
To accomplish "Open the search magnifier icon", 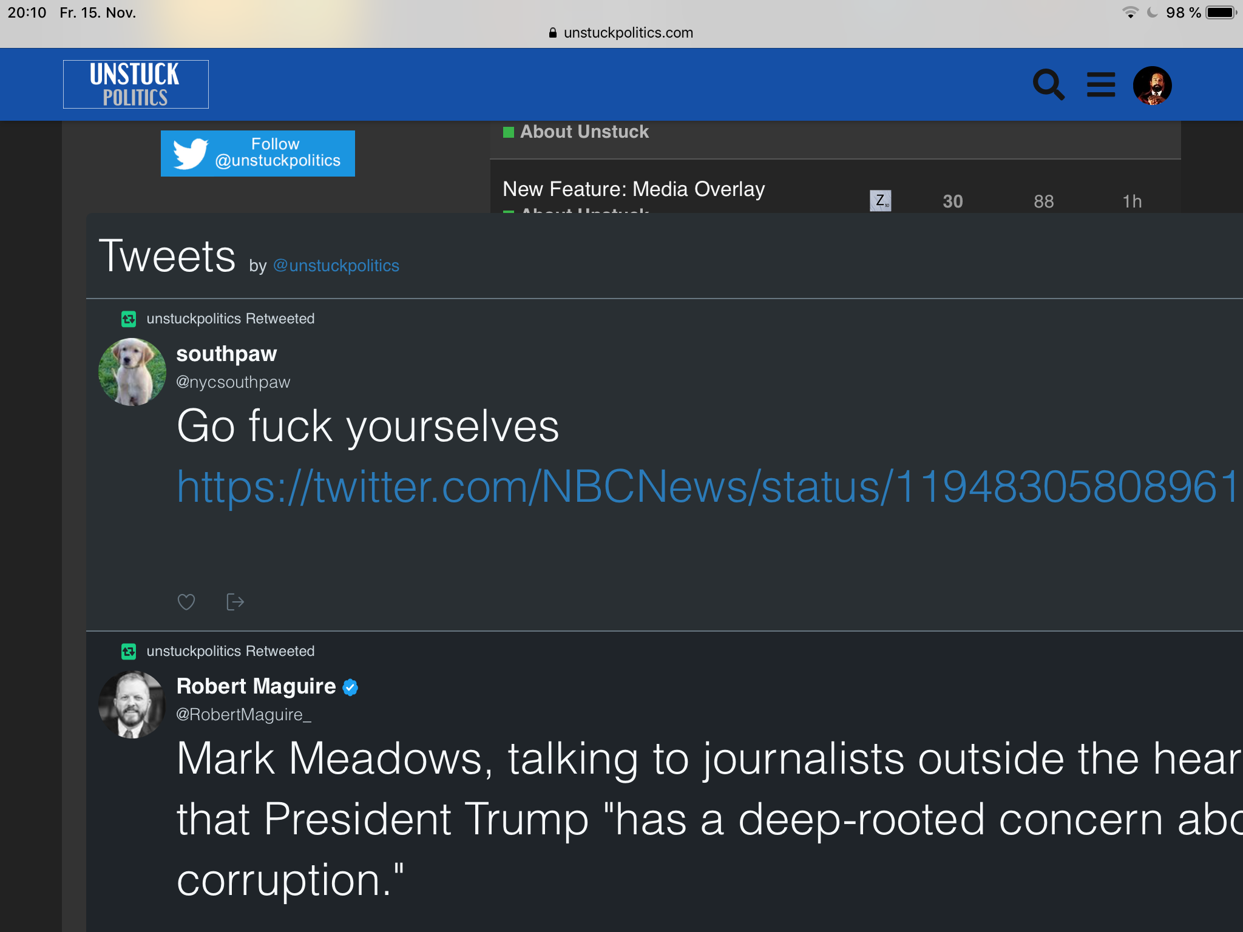I will click(x=1049, y=84).
